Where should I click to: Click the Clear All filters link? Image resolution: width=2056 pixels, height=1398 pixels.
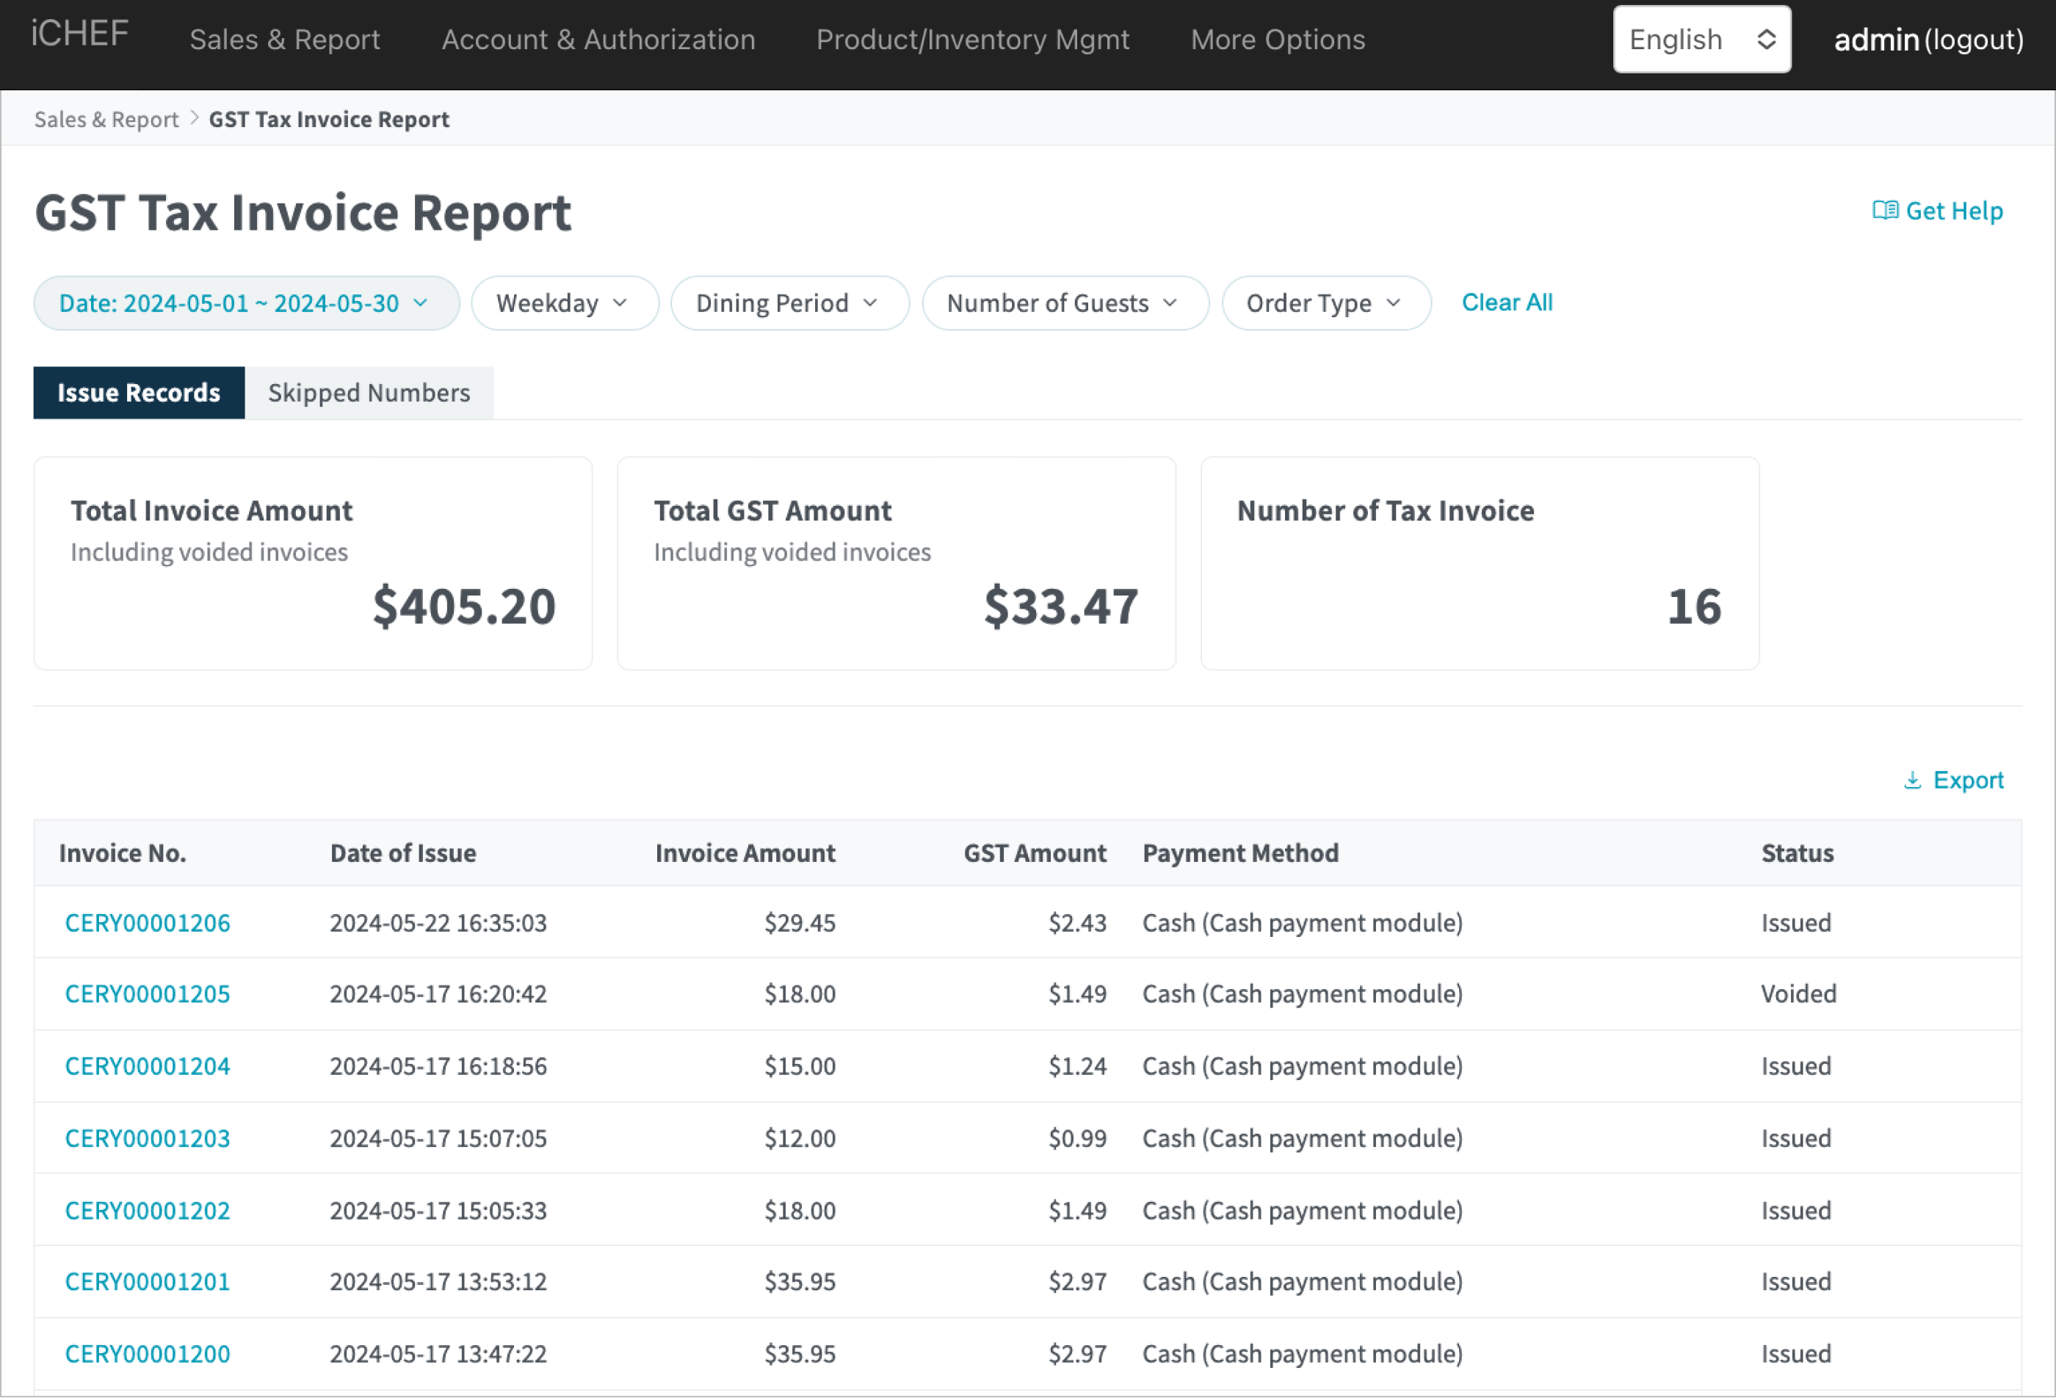pyautogui.click(x=1507, y=303)
